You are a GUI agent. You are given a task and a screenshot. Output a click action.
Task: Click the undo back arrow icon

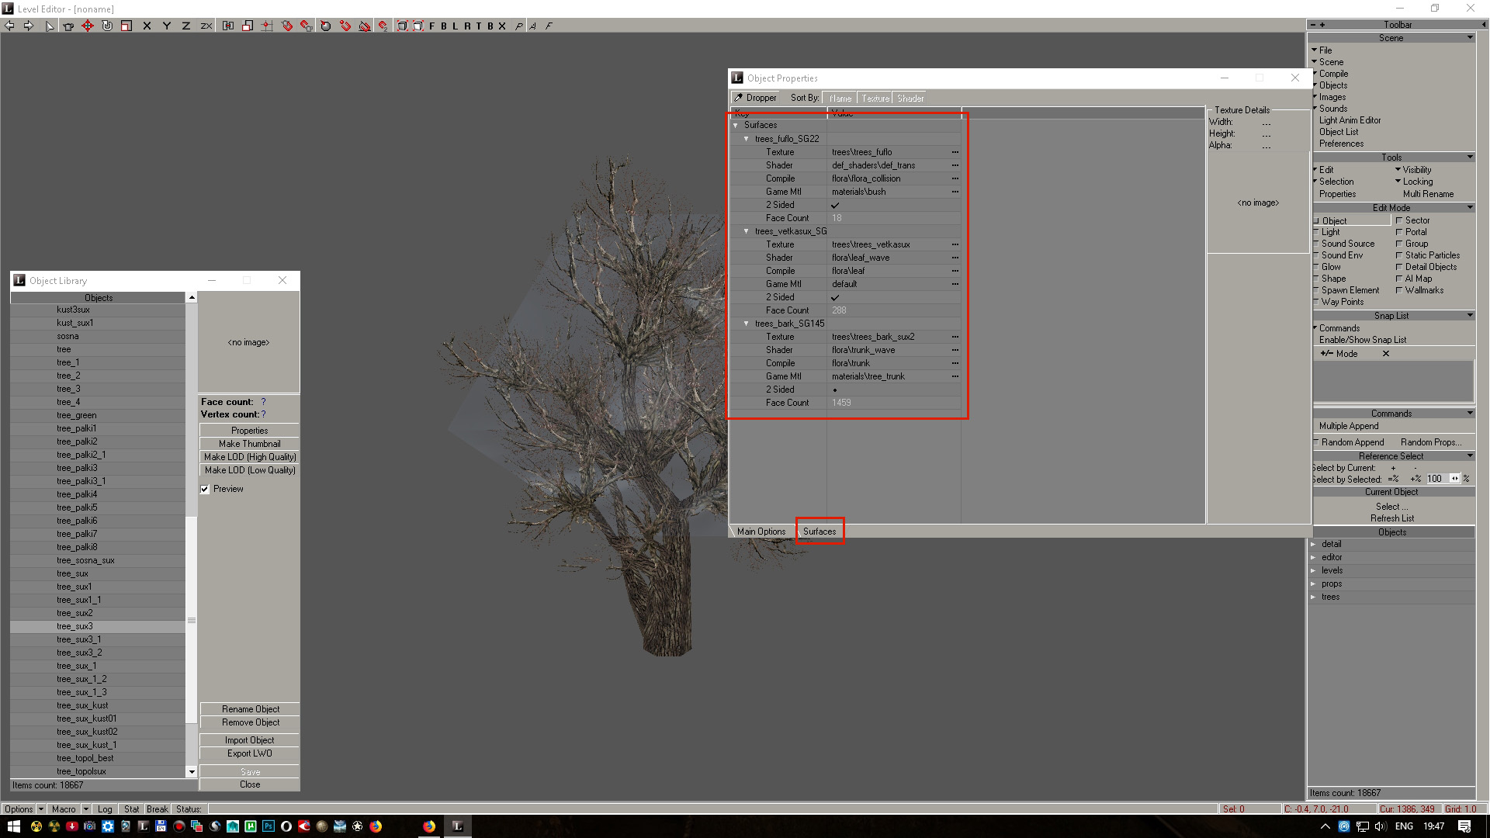point(9,26)
